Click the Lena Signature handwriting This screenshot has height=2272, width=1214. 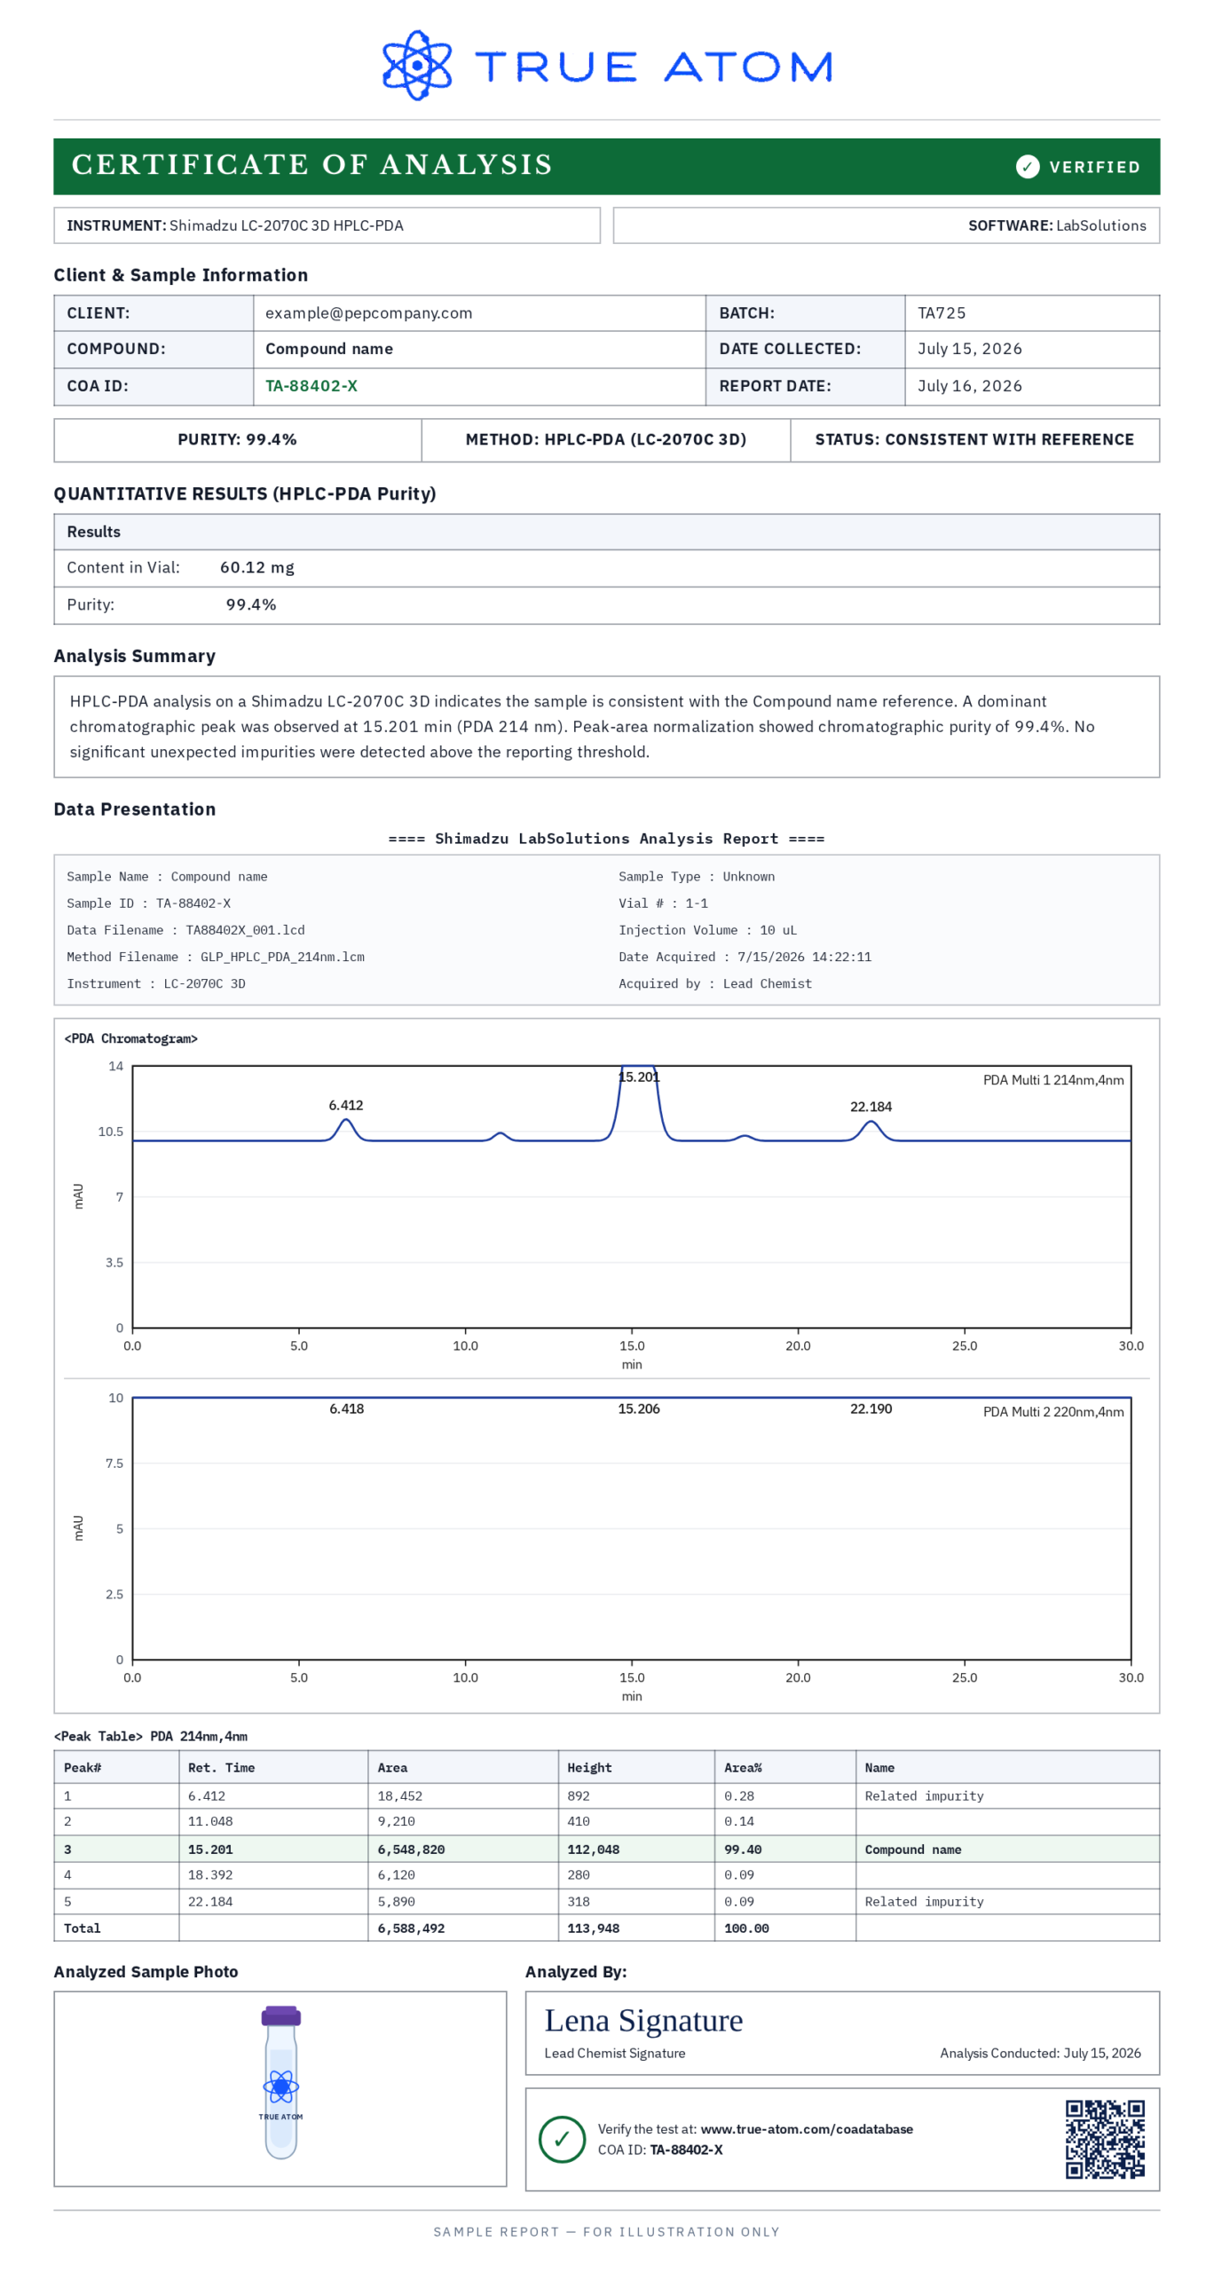(643, 2021)
